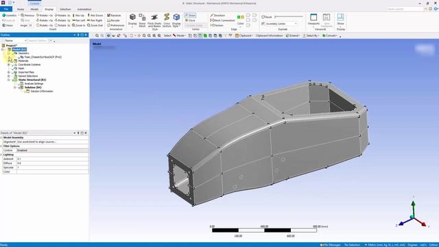
Task: Open the Clipboard dropdown
Action: 244,36
